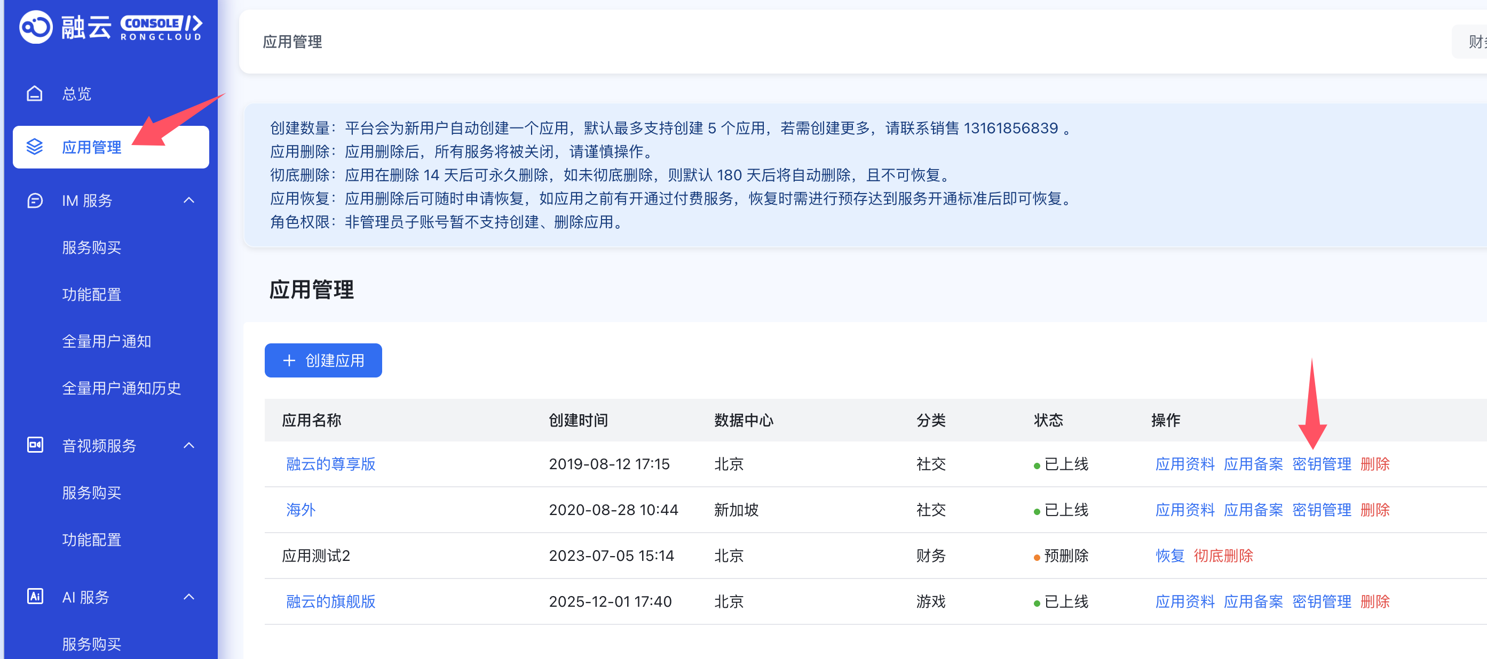Viewport: 1487px width, 659px height.
Task: Open 全量用户通知历史 in the sidebar
Action: pyautogui.click(x=121, y=388)
